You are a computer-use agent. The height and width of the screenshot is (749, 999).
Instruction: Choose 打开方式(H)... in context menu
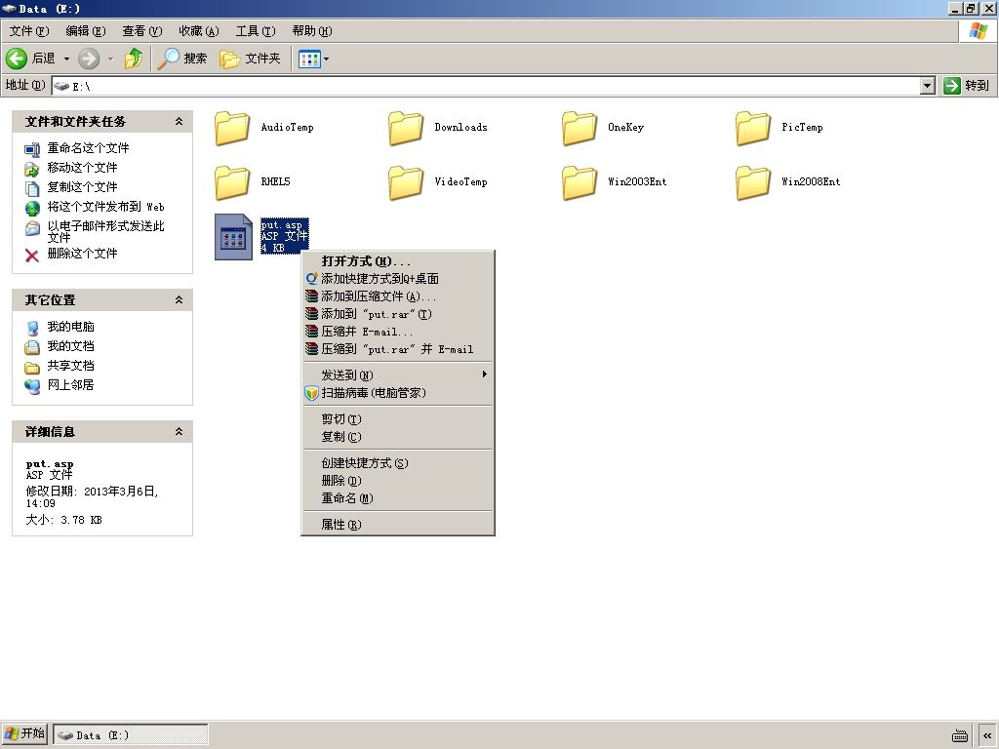tap(398, 261)
